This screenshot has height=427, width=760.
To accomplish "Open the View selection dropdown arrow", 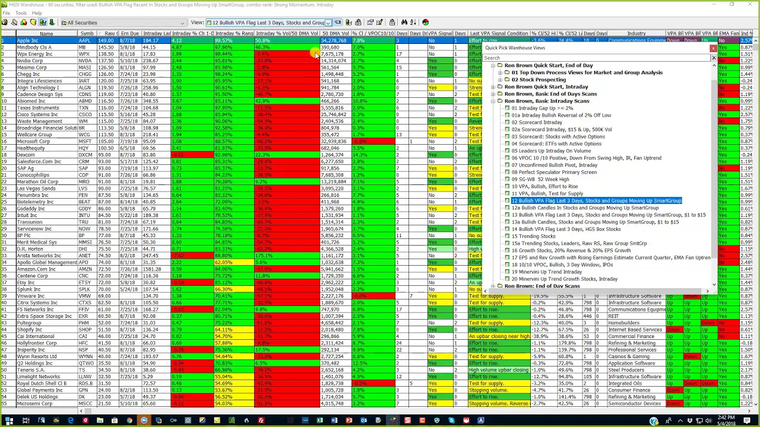I will (328, 23).
